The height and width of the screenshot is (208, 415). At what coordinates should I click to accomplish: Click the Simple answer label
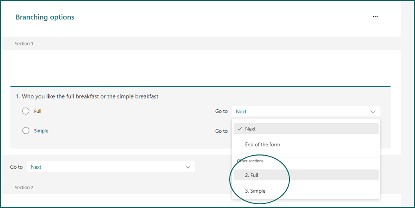[41, 131]
